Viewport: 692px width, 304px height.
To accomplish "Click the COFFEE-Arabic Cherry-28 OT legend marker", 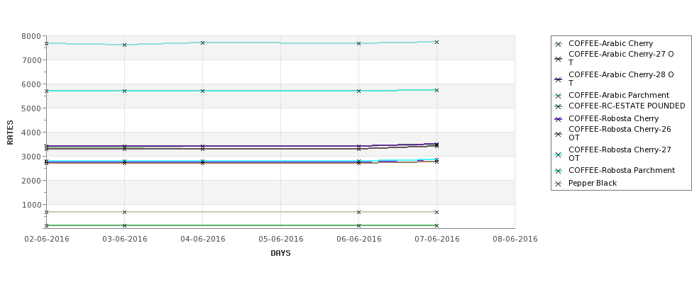I will tap(559, 80).
